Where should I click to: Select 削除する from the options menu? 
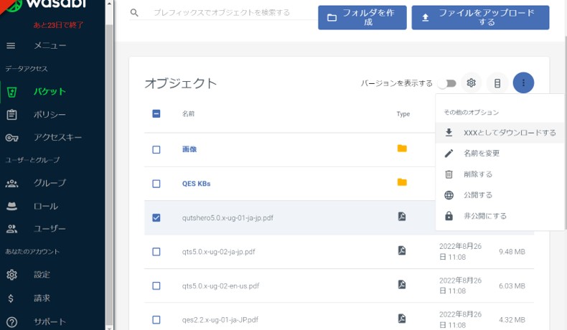coord(478,174)
